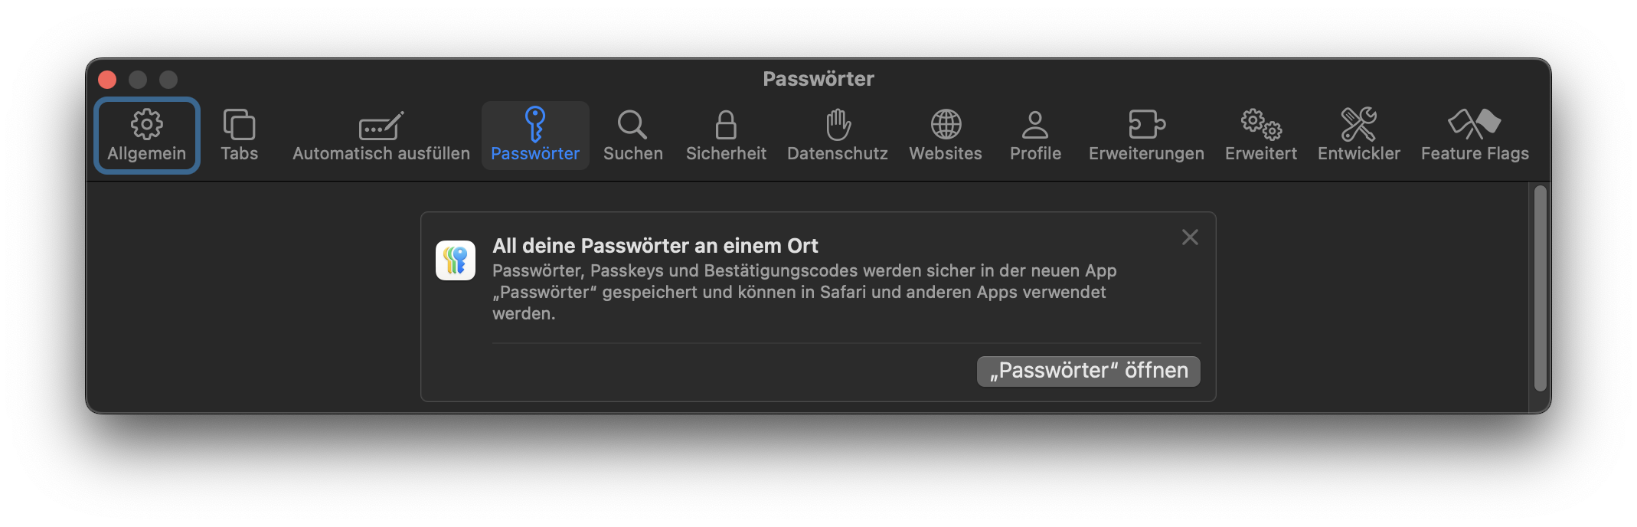Screen dimensions: 1637x527
Task: Show the Websites globe pane
Action: pos(946,136)
